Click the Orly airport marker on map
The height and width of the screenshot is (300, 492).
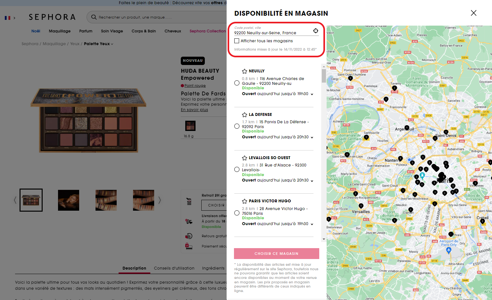(449, 250)
